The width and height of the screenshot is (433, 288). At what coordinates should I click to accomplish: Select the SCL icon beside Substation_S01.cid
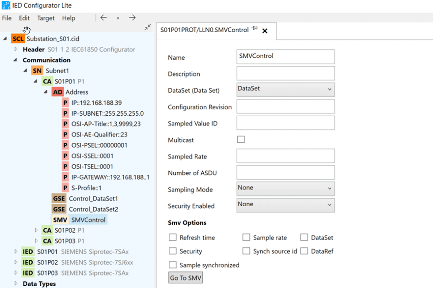[18, 38]
